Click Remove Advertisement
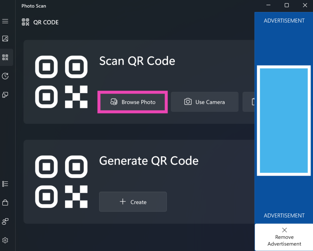The height and width of the screenshot is (251, 313). click(284, 237)
